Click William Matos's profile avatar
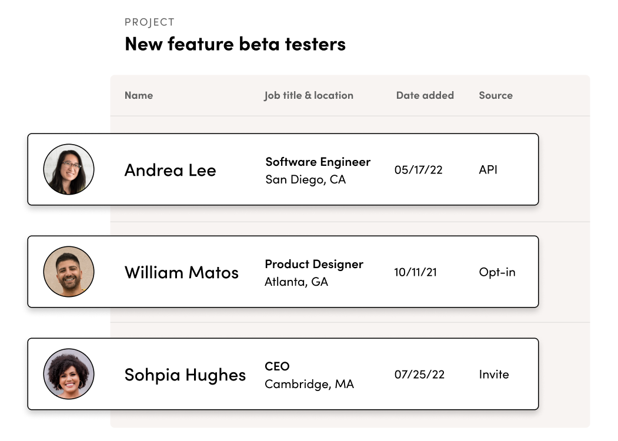 (68, 271)
